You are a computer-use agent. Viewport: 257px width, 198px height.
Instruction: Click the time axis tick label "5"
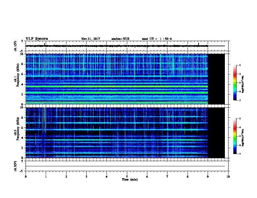point(127,176)
